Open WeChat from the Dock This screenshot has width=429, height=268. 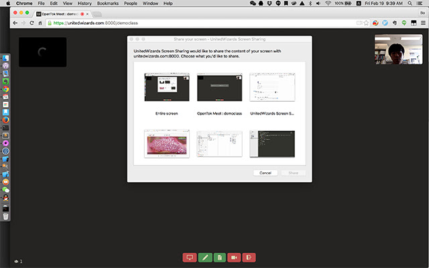[5, 190]
